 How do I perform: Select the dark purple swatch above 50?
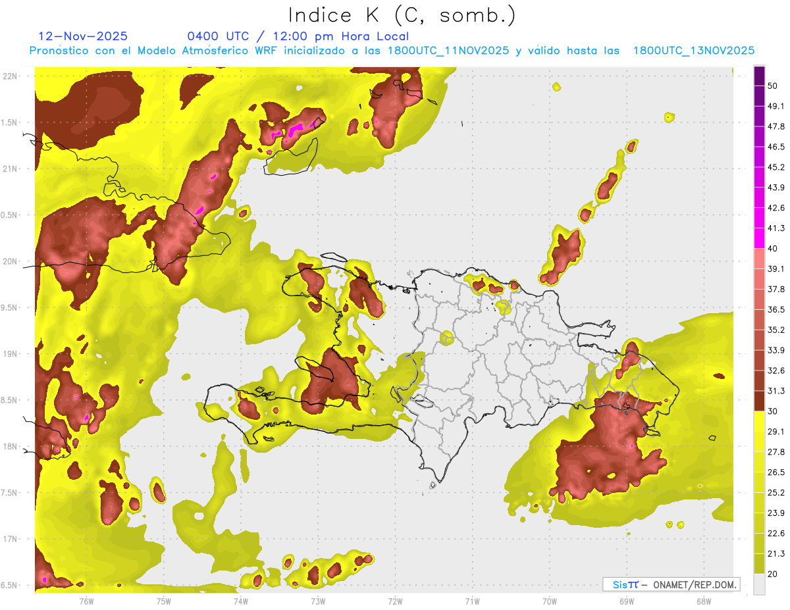tap(759, 76)
